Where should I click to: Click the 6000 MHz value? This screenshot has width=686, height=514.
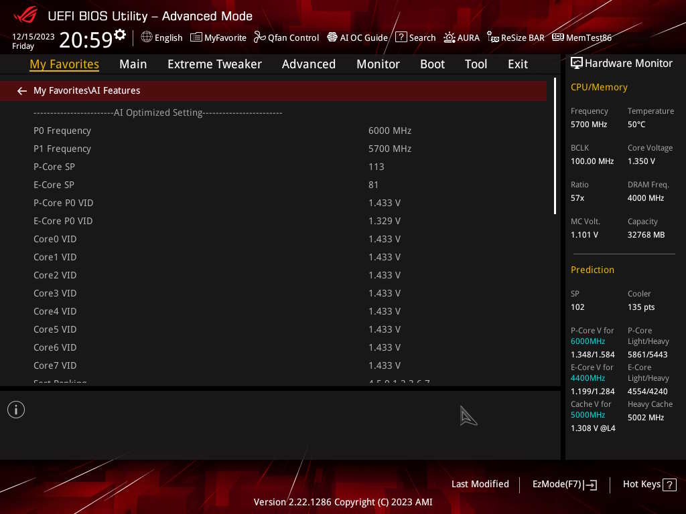(389, 131)
